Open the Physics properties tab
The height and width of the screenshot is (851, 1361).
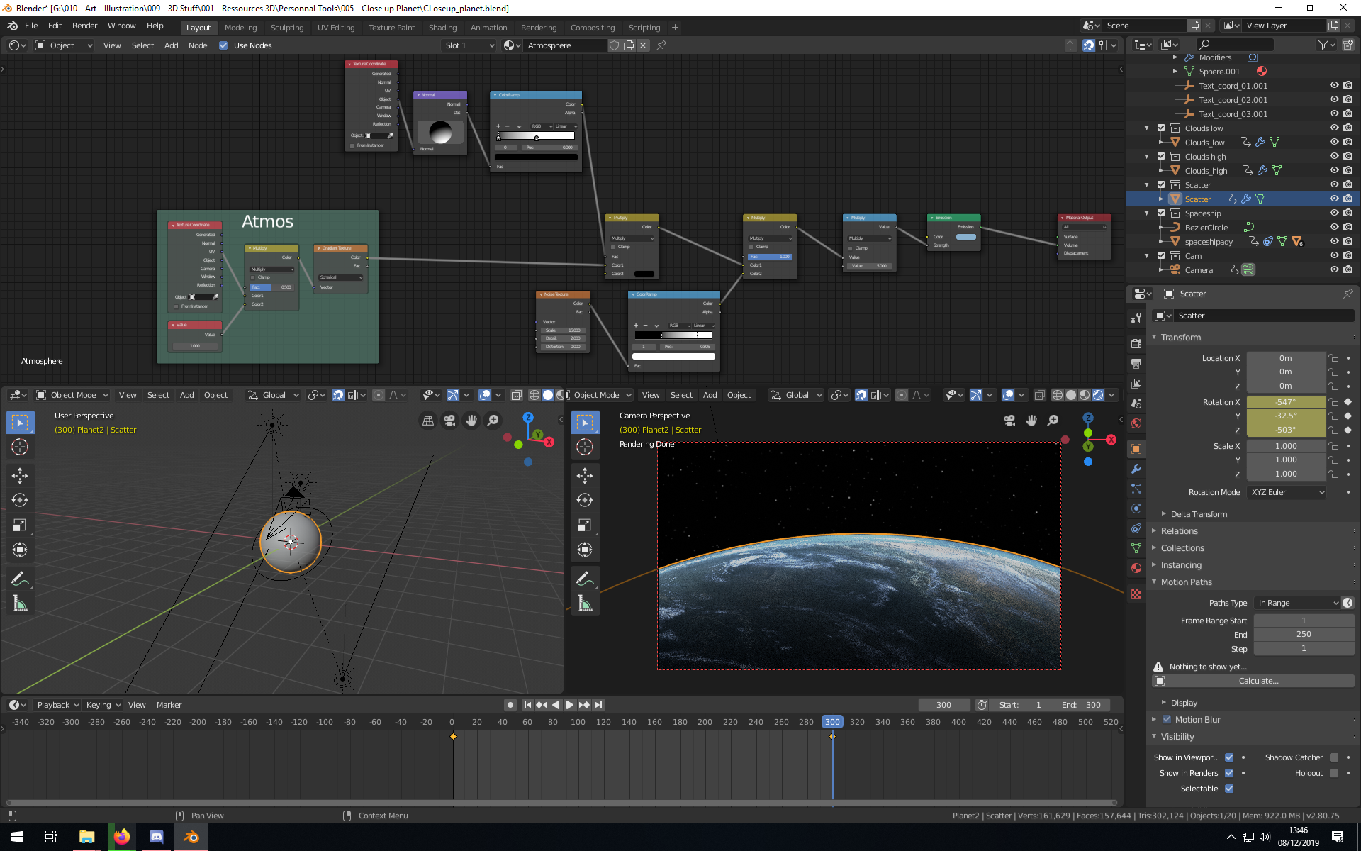pyautogui.click(x=1136, y=508)
